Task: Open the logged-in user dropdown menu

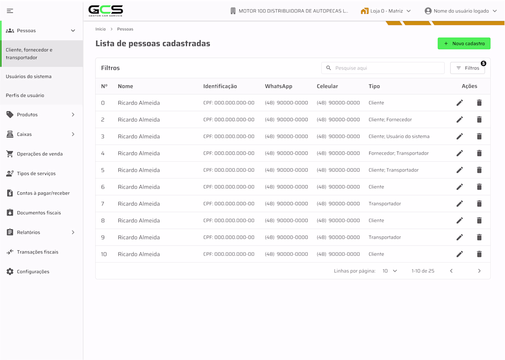Action: (x=461, y=11)
